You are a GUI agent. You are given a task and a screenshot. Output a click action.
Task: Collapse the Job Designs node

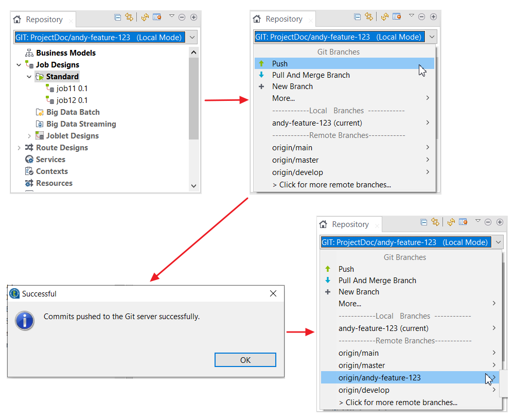click(x=19, y=65)
